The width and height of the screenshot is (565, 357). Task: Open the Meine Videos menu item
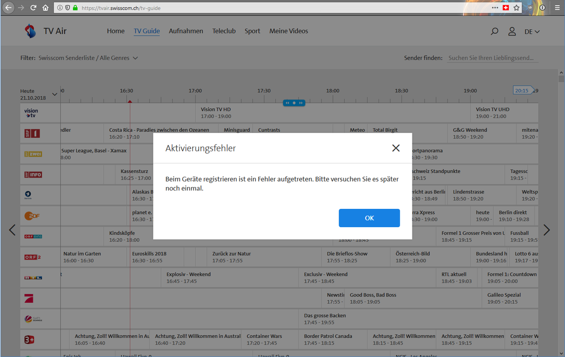pyautogui.click(x=289, y=31)
